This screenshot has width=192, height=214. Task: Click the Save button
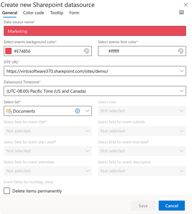point(143,206)
